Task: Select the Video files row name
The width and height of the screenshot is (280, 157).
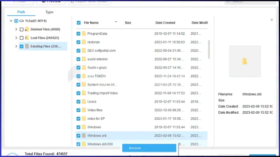Action: tap(95, 110)
